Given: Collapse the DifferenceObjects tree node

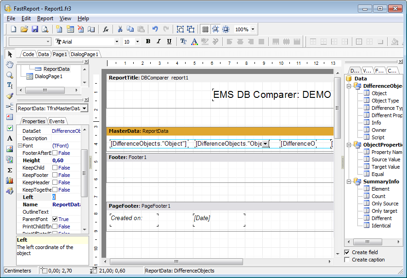Looking at the screenshot, I should [349, 86].
